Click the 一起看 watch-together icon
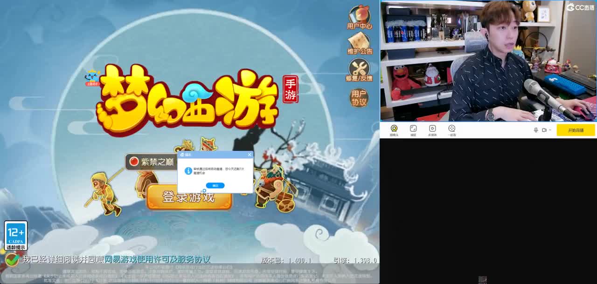This screenshot has height=284, width=597. pyautogui.click(x=451, y=130)
